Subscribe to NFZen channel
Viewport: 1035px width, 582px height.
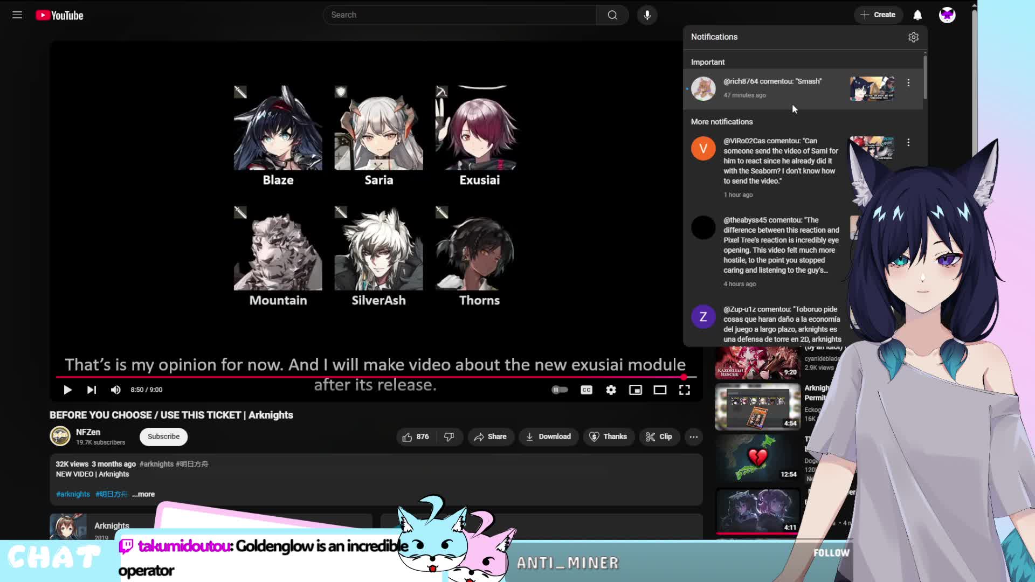click(x=163, y=436)
